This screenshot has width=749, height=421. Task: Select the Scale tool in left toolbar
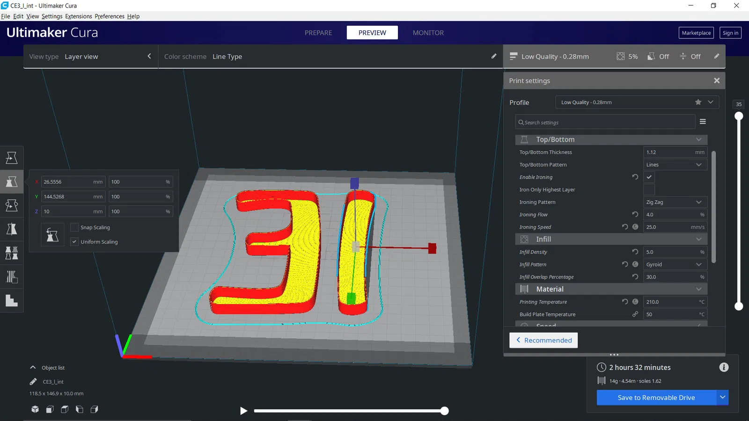(x=12, y=181)
